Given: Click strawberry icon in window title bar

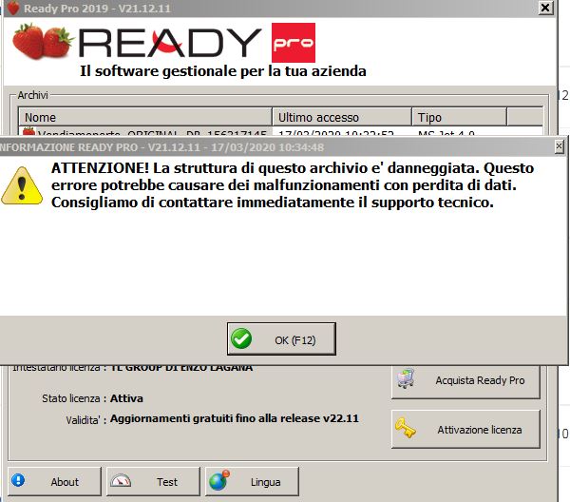Looking at the screenshot, I should [13, 8].
